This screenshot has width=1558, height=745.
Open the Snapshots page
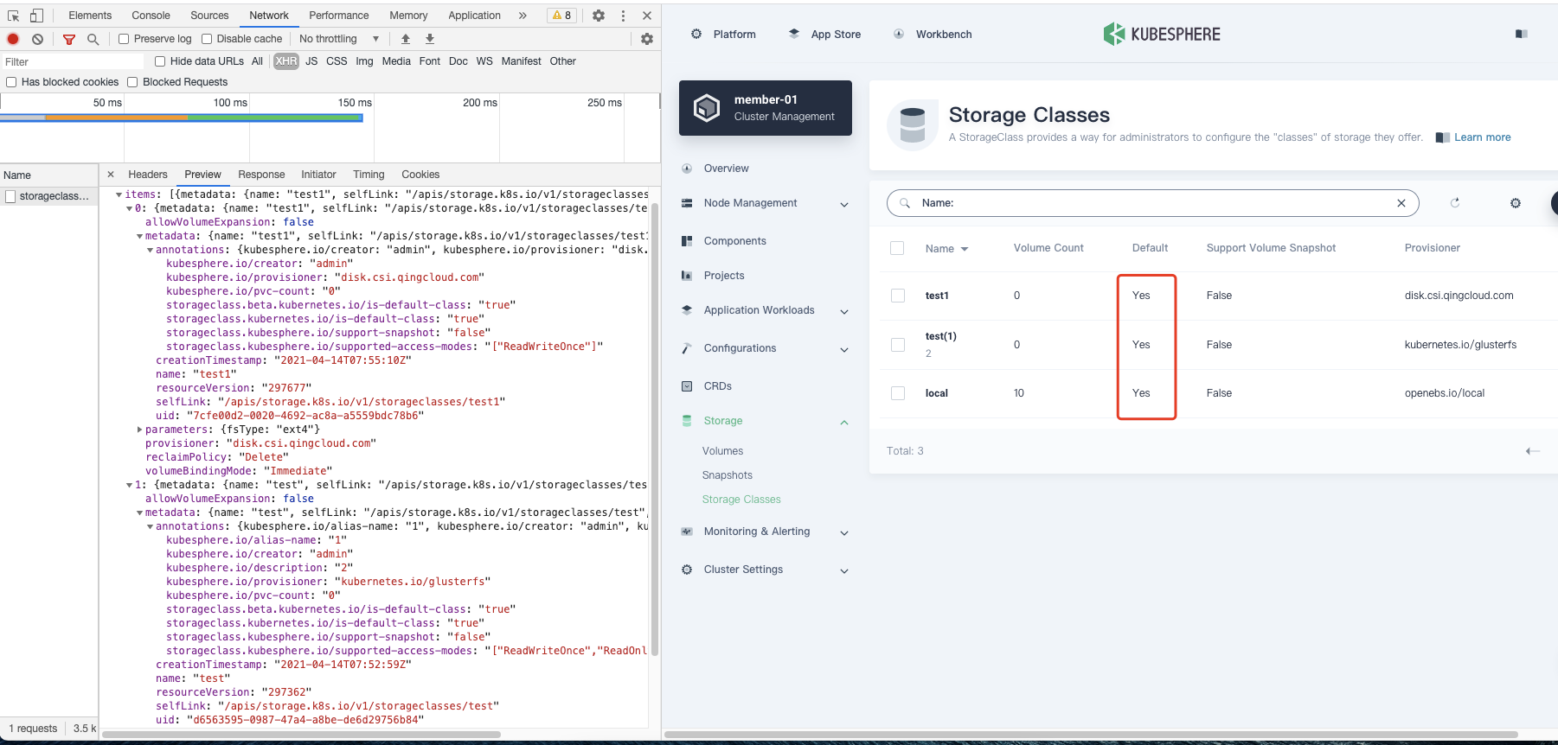727,475
